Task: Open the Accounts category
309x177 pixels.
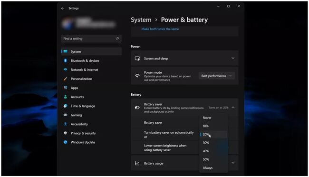Action: (91, 97)
